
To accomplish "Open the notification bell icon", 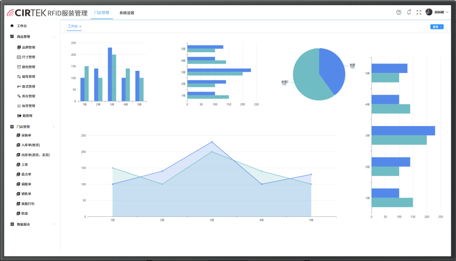I will click(409, 12).
